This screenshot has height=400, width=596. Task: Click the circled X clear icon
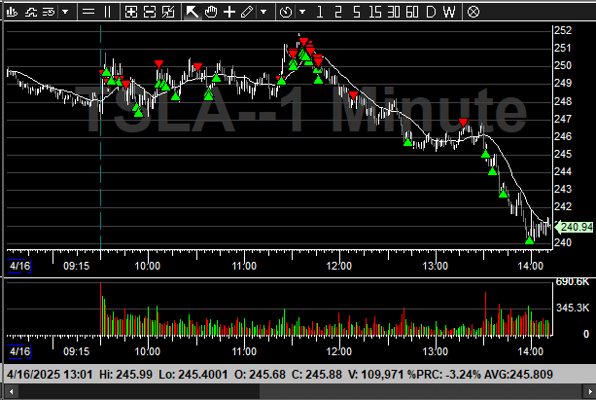coord(473,13)
